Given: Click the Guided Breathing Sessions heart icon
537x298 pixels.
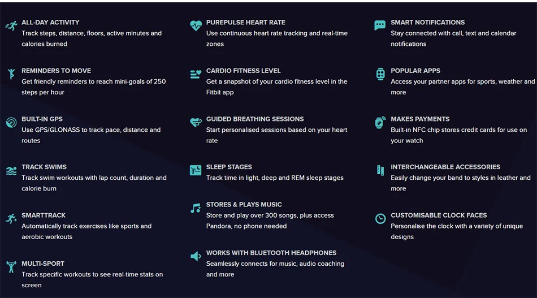Looking at the screenshot, I should point(196,122).
